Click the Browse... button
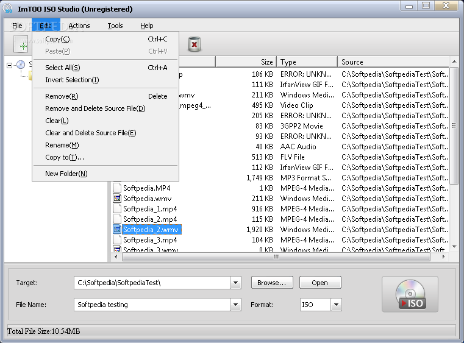The width and height of the screenshot is (464, 343). [272, 283]
